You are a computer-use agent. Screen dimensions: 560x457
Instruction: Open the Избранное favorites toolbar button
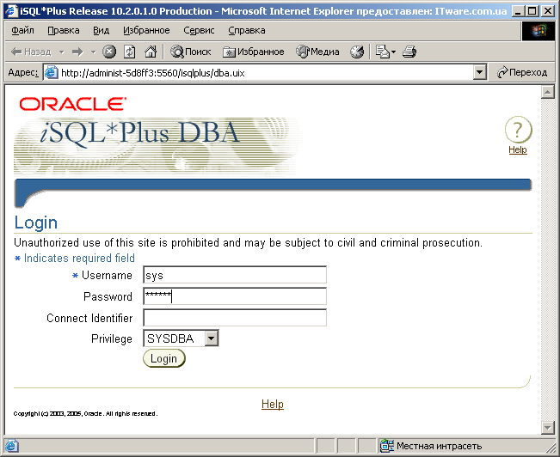pos(253,52)
